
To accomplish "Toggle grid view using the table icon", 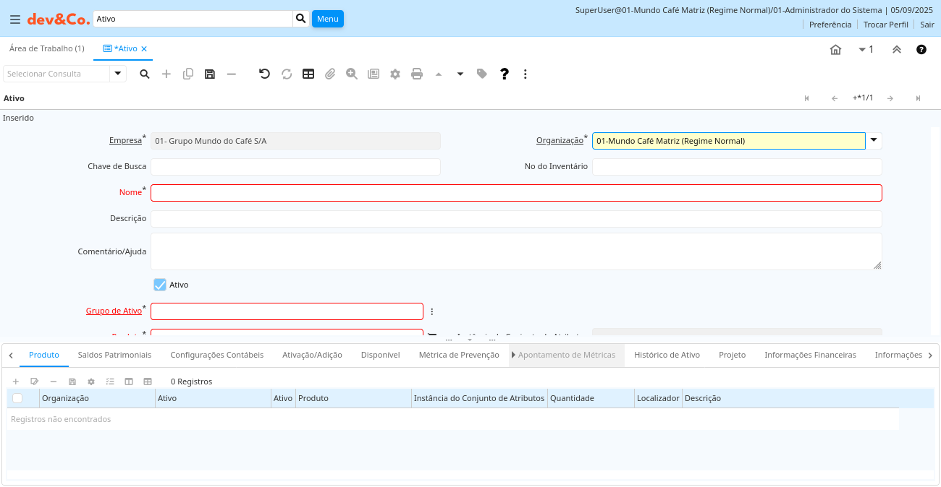I will click(x=308, y=74).
